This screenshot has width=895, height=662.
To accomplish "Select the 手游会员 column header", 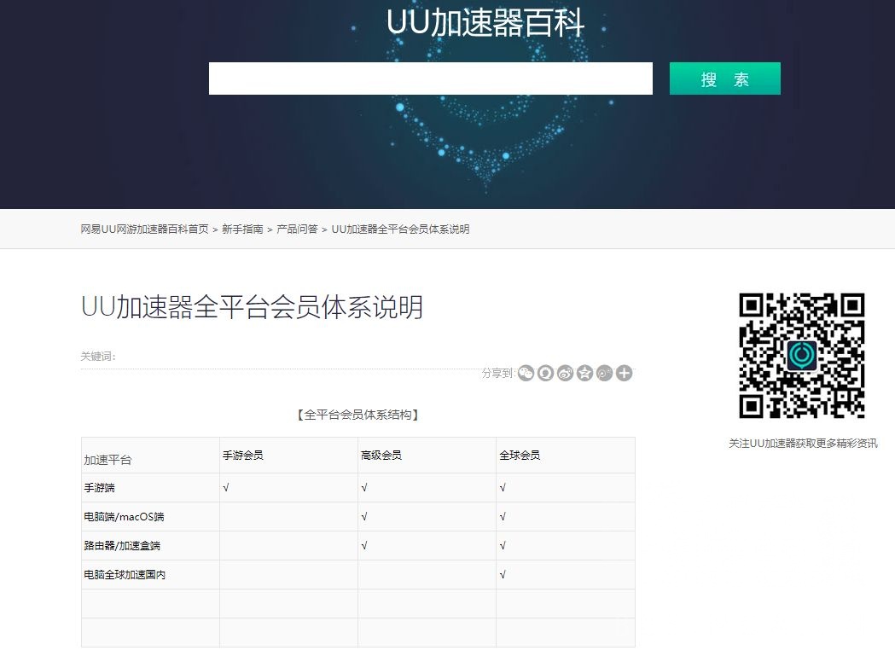I will (243, 456).
